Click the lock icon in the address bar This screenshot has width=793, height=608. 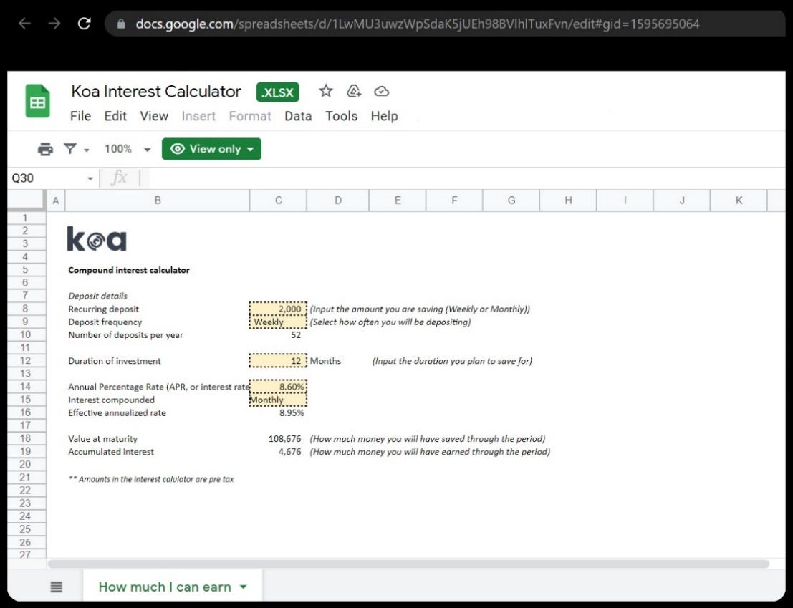pyautogui.click(x=121, y=24)
